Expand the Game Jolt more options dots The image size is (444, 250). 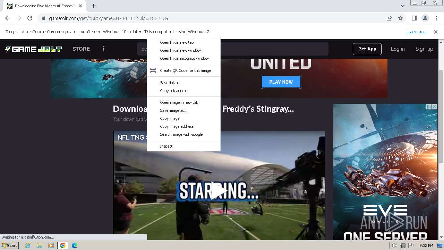(103, 49)
